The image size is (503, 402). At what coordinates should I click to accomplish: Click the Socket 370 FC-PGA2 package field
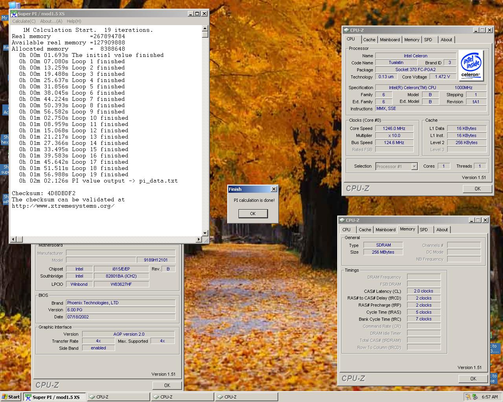pos(415,70)
